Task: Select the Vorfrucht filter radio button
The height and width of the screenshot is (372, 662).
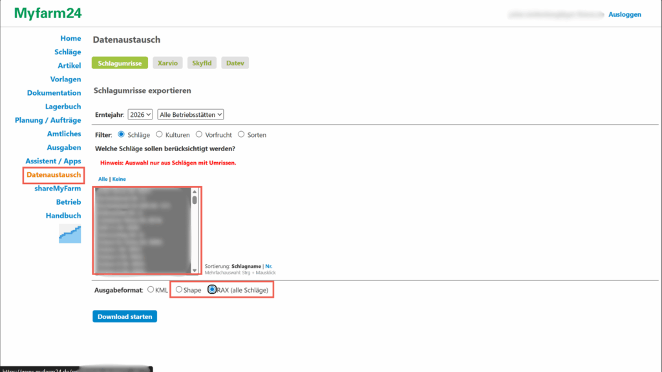Action: click(x=200, y=134)
